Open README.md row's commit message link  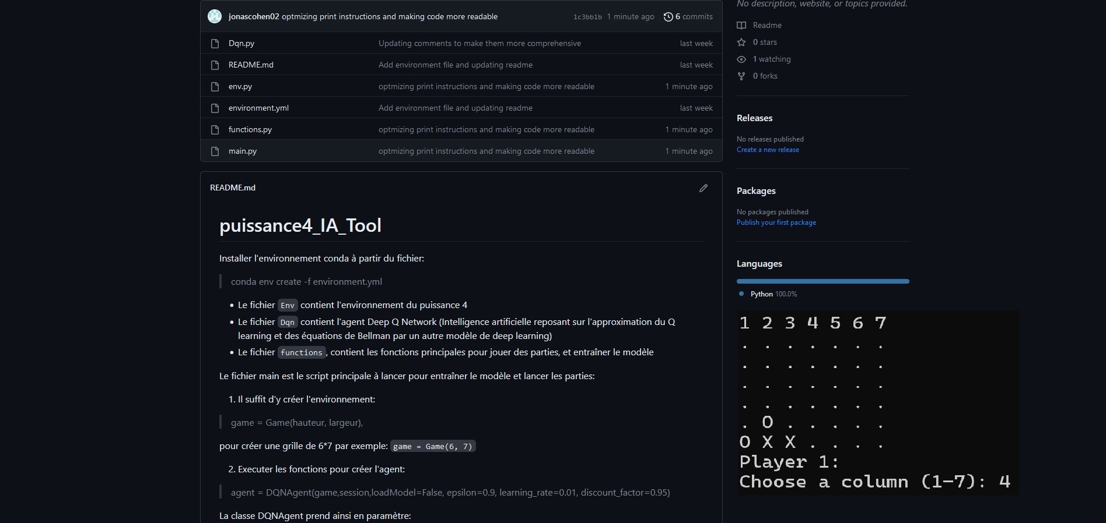pyautogui.click(x=456, y=65)
